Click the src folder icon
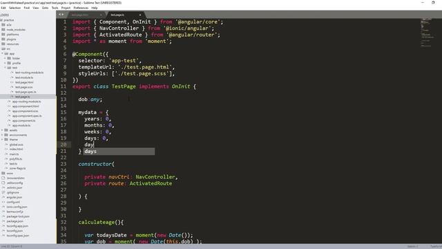The height and width of the screenshot is (249, 442). click(x=3, y=49)
